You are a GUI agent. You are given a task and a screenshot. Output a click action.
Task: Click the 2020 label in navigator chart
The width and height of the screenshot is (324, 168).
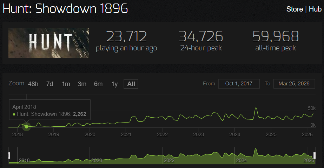tap(97, 160)
